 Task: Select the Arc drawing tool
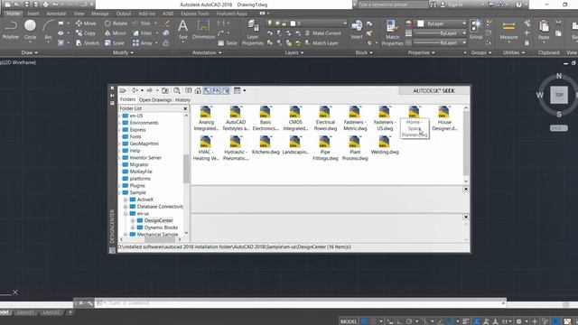(x=48, y=30)
